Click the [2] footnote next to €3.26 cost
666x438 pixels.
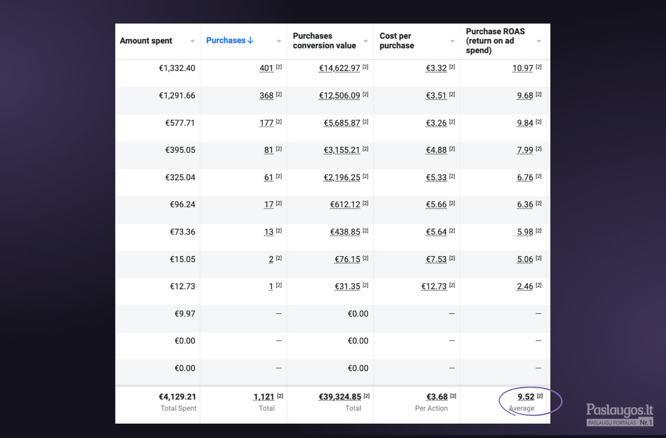[452, 121]
